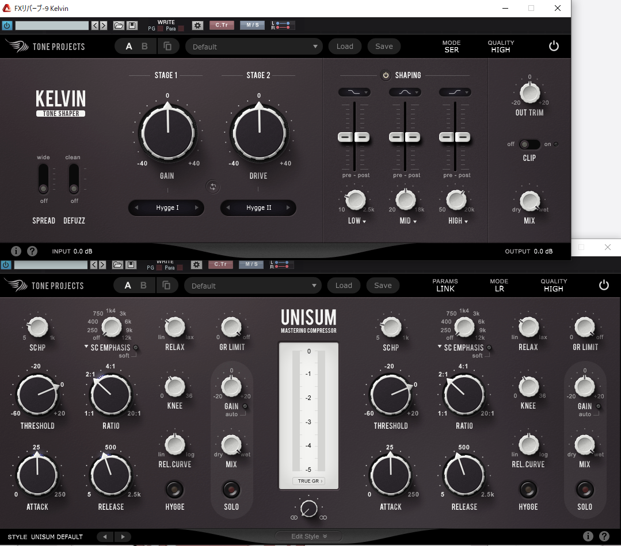The height and width of the screenshot is (546, 621).
Task: Click the Stage 1 GAIN knob in Kelvin
Action: 167,133
